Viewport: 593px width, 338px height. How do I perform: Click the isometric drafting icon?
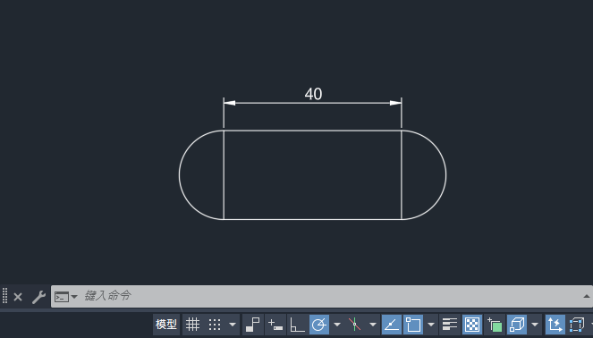(x=355, y=325)
